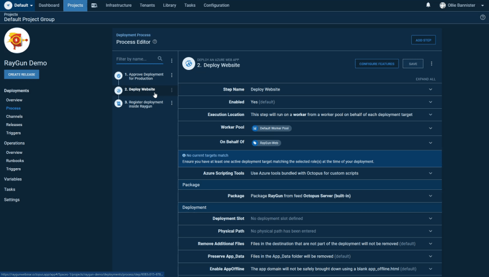The width and height of the screenshot is (489, 277).
Task: Open the Default space switcher logo
Action: point(8,6)
